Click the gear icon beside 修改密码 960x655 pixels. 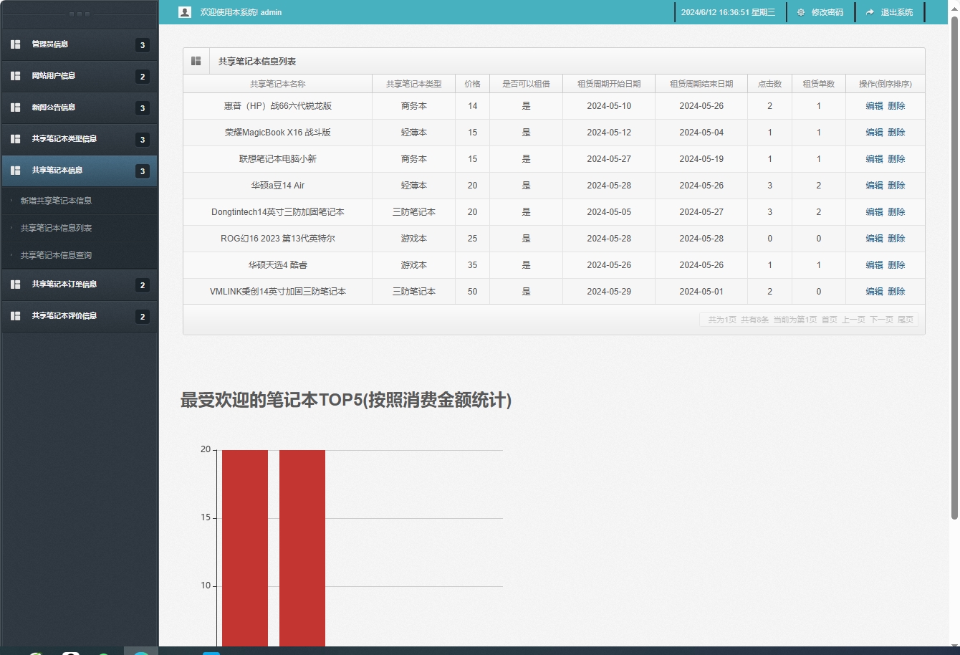pyautogui.click(x=801, y=12)
